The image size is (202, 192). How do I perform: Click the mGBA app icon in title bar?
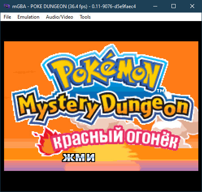(x=7, y=6)
